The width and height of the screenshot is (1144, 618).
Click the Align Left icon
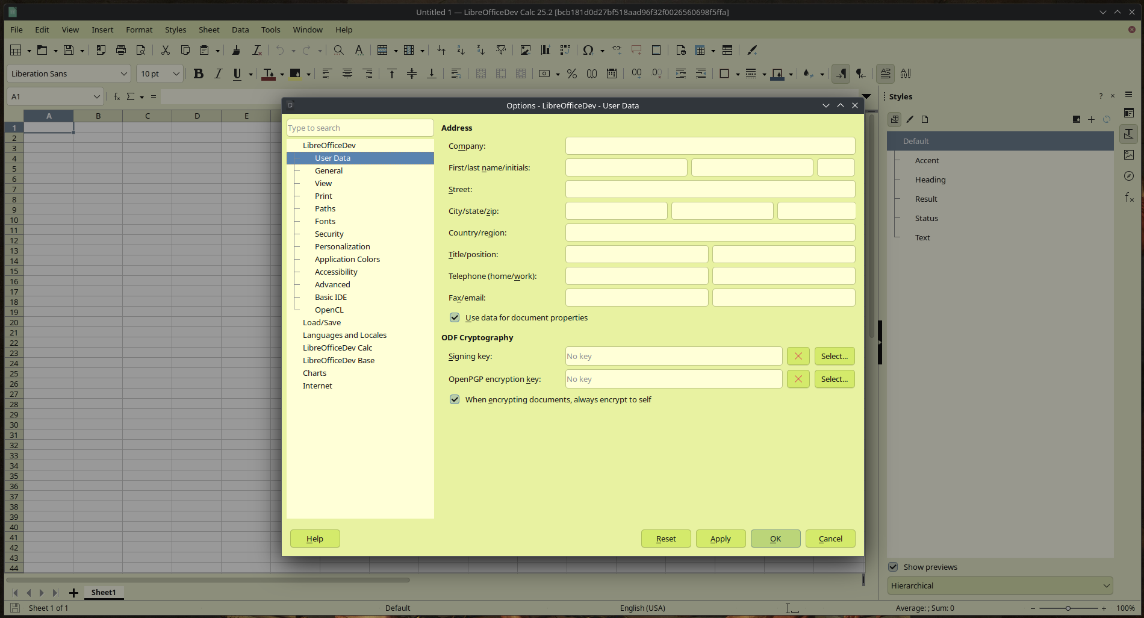tap(327, 73)
